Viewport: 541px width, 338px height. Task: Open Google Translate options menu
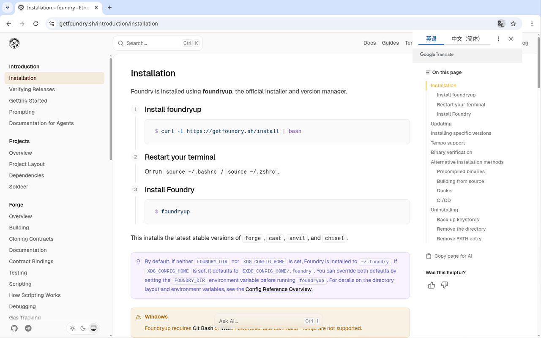pyautogui.click(x=498, y=39)
